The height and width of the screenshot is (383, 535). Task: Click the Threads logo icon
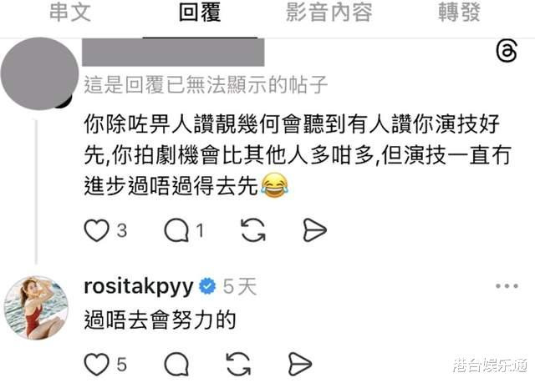[x=507, y=52]
